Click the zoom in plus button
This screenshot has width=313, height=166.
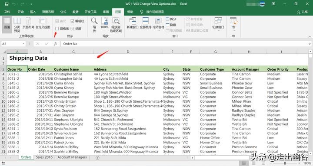point(300,163)
